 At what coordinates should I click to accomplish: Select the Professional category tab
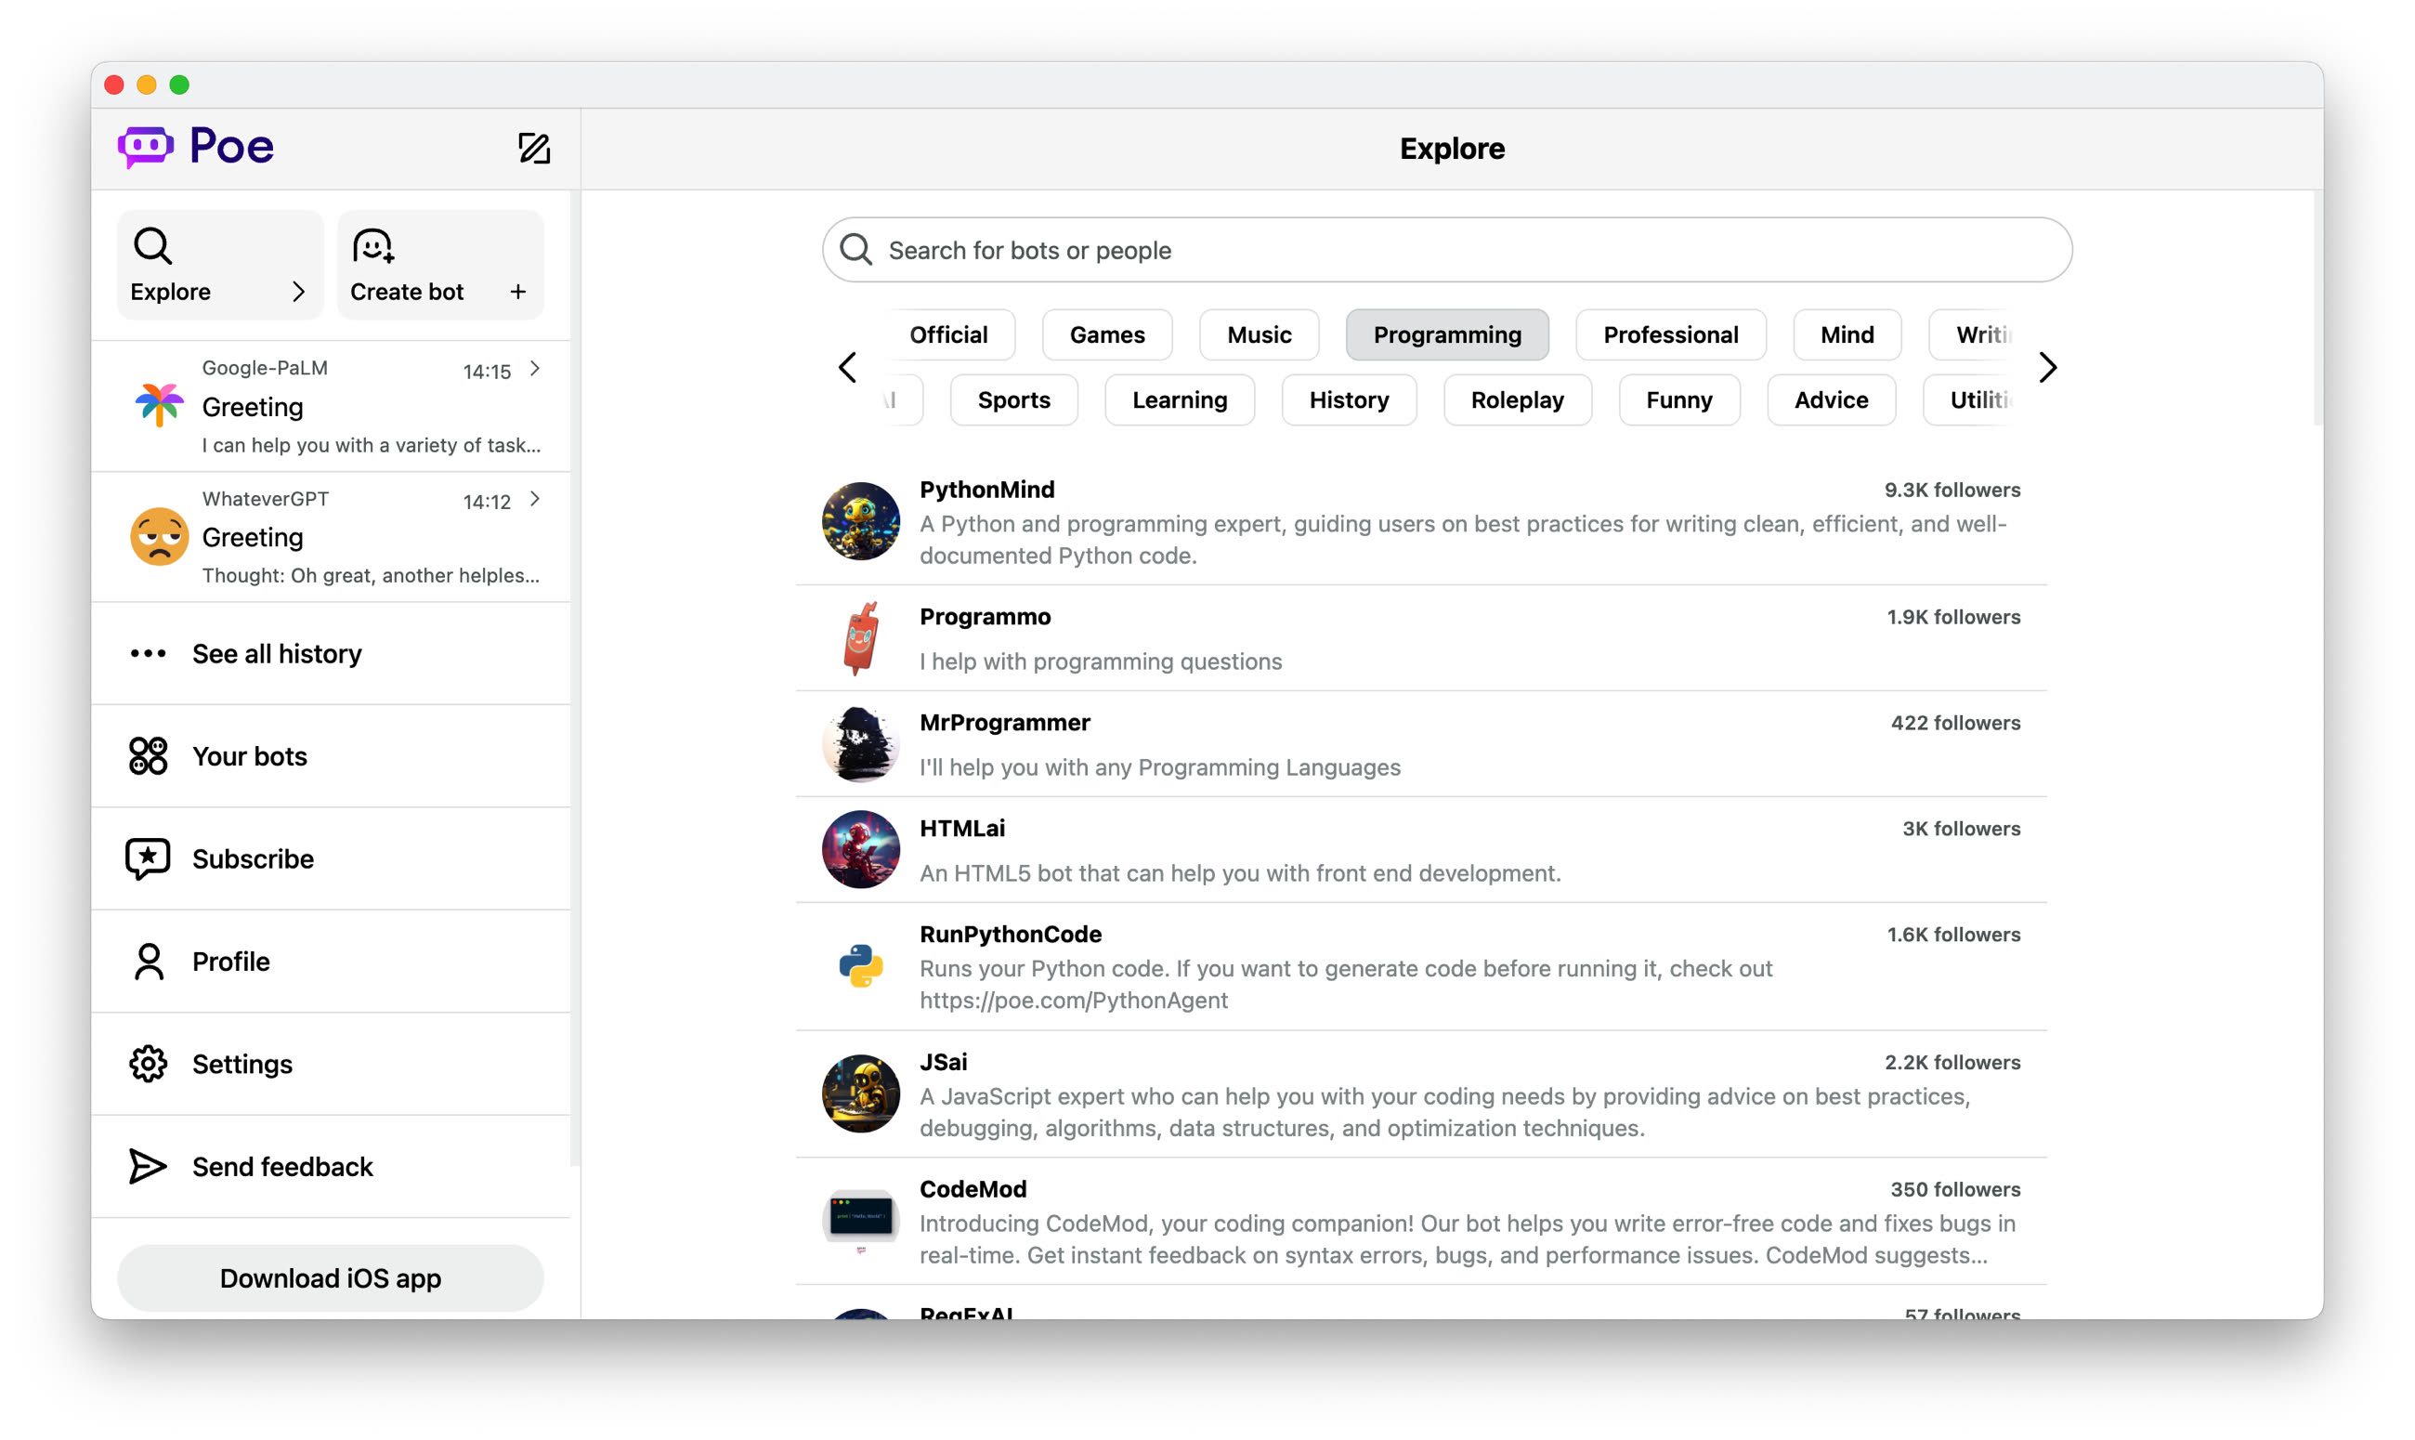point(1670,334)
